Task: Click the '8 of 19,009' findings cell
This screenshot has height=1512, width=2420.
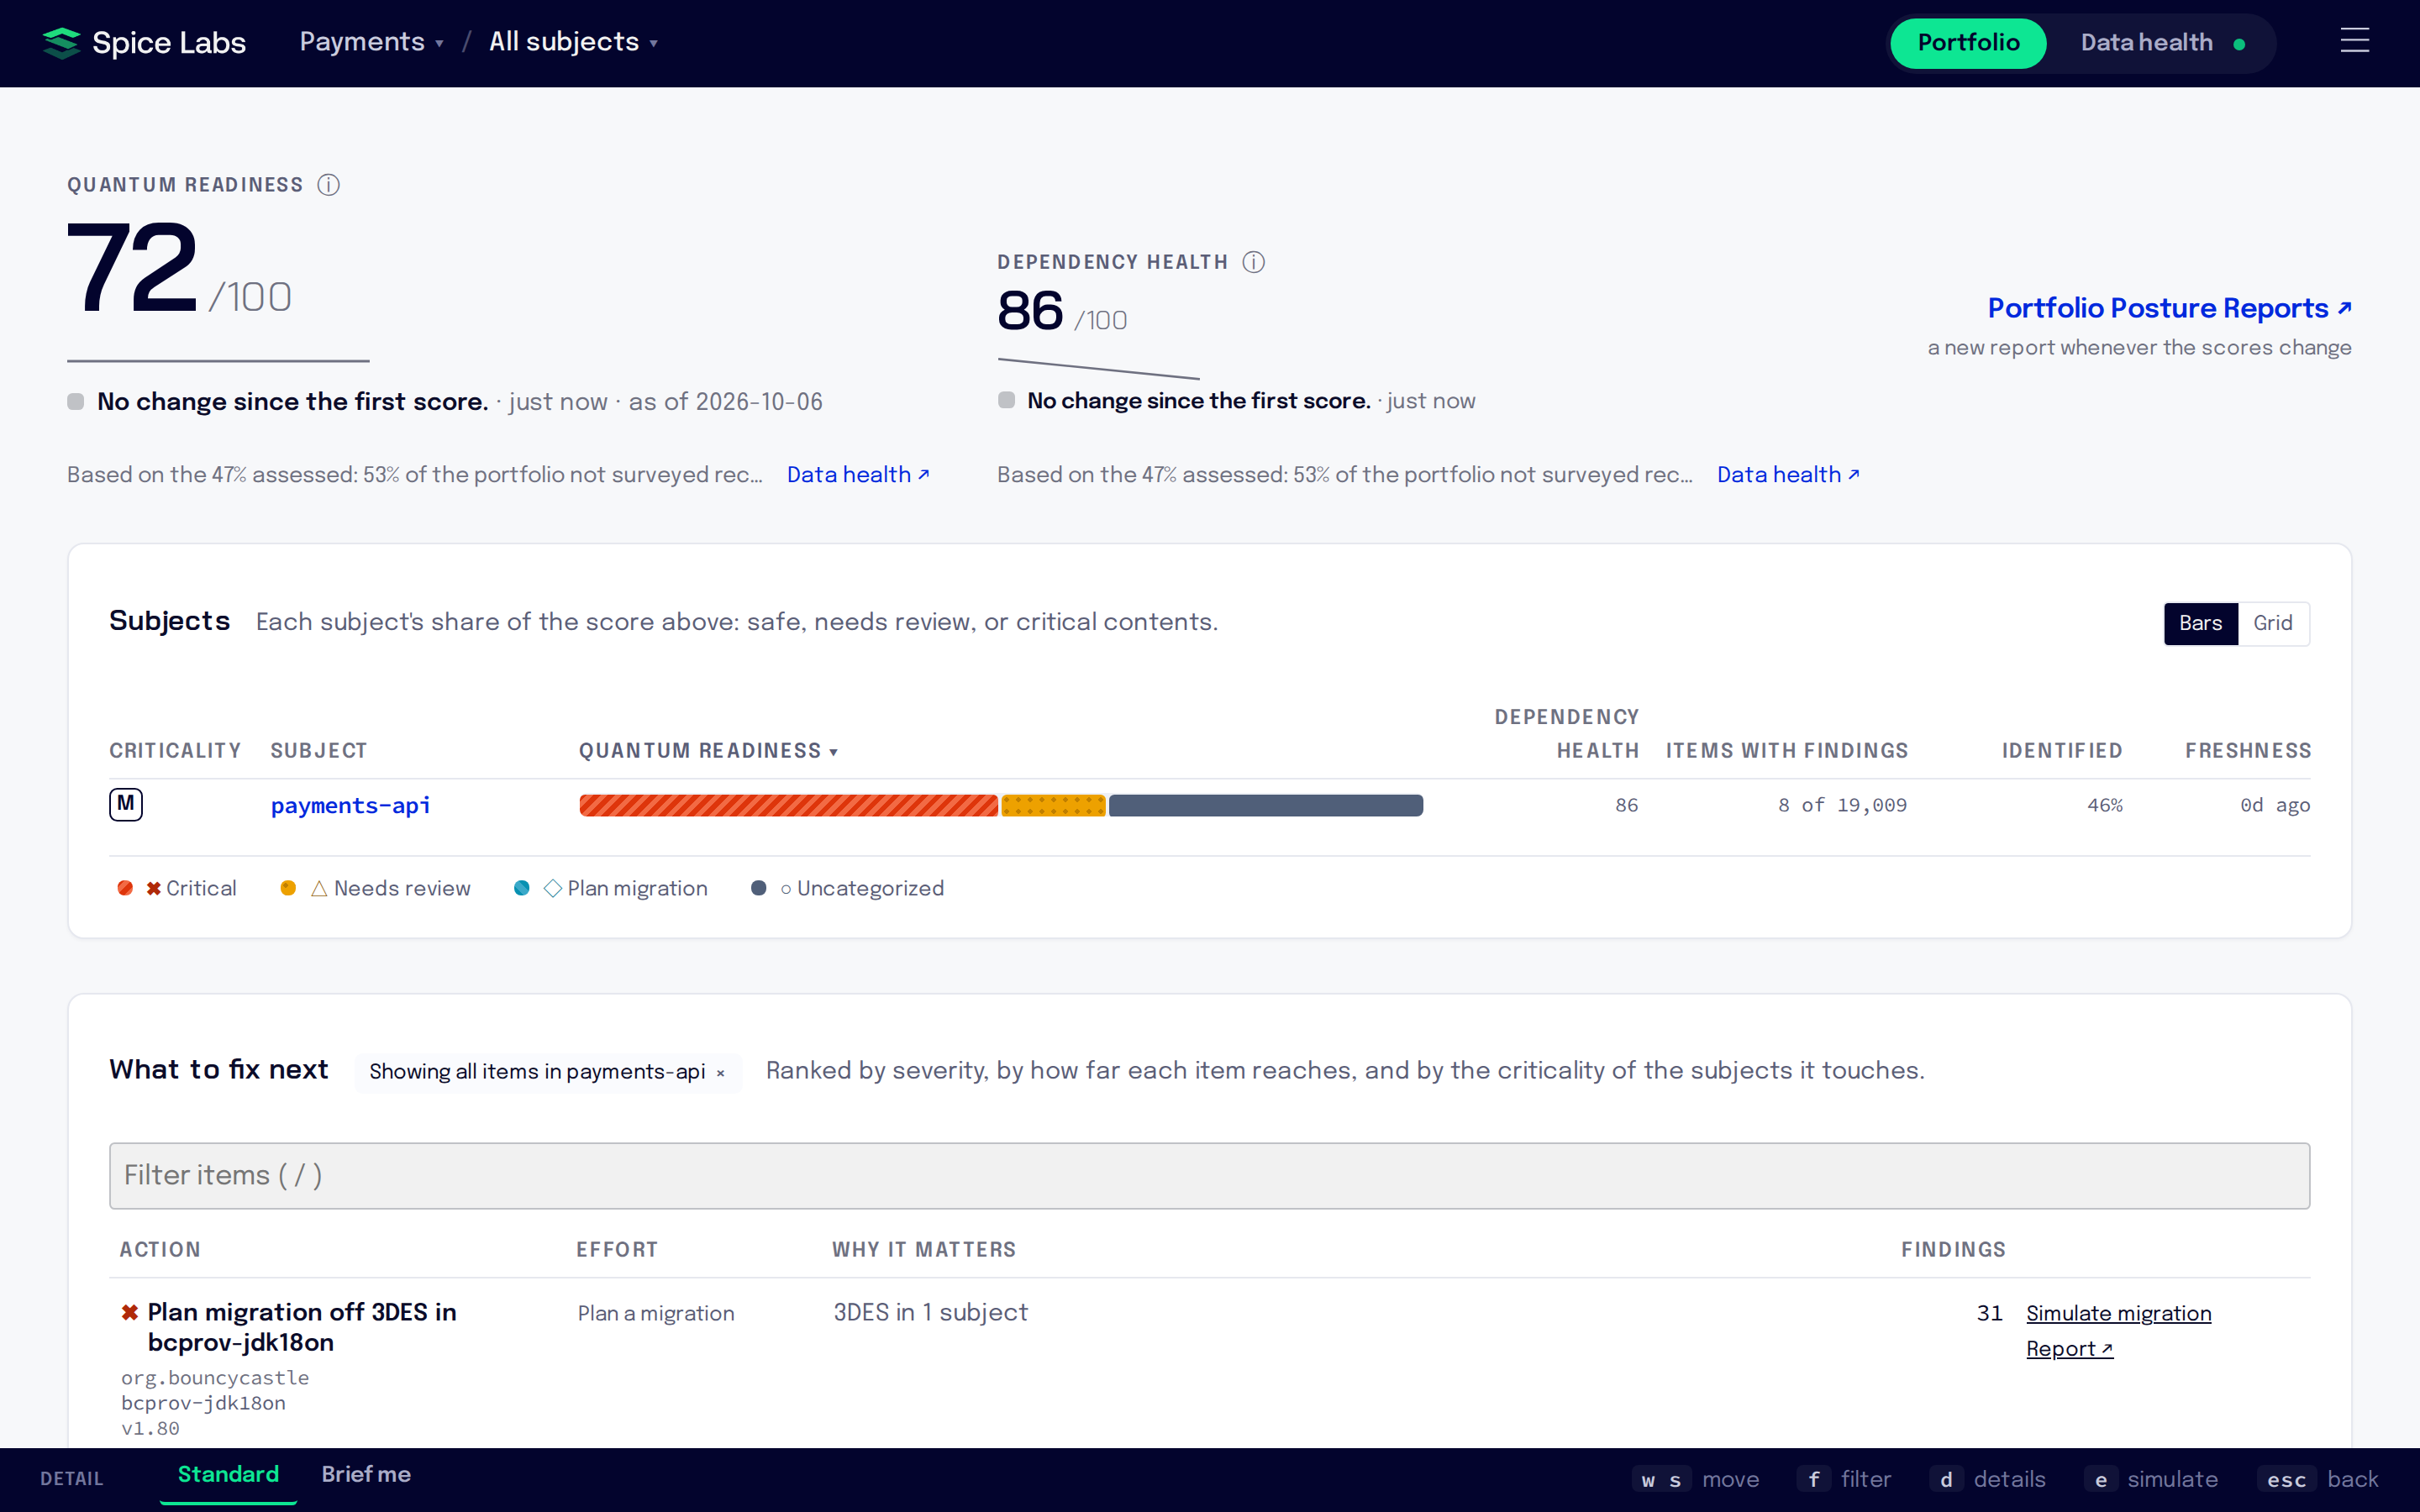Action: (1842, 805)
